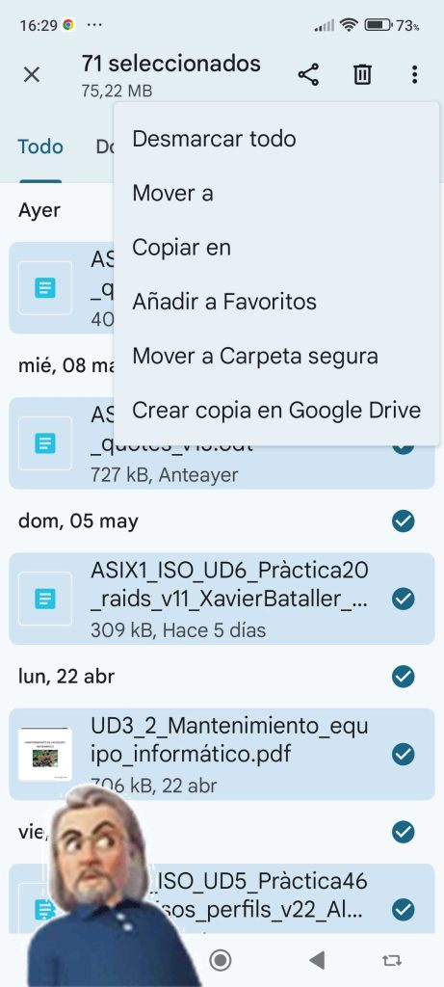Select Crear copia en Google Drive
This screenshot has height=987, width=444.
coord(276,411)
